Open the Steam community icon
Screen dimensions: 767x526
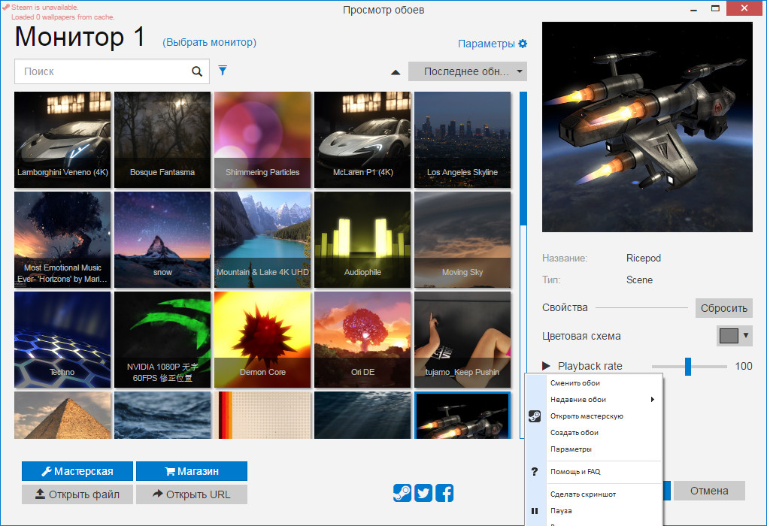click(x=402, y=493)
